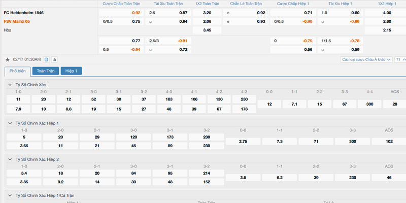Screen dimensions: 406x203
Task: Select first-half correct score 1-0 at 5
Action: pyautogui.click(x=24, y=137)
